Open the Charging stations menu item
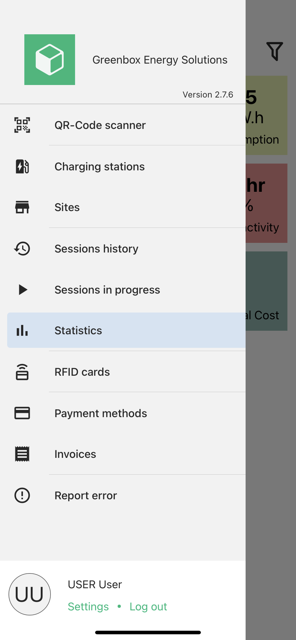 point(100,166)
